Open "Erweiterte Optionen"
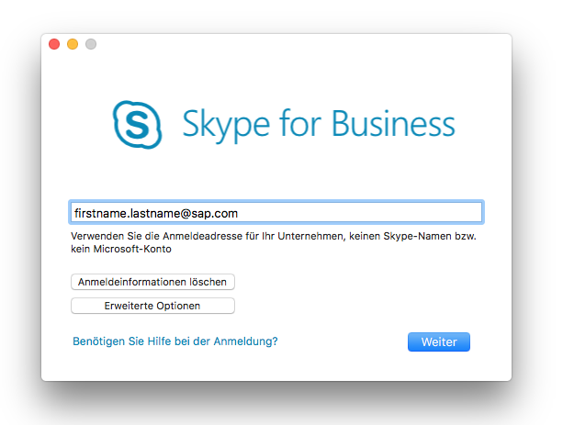563x425 pixels. [152, 306]
